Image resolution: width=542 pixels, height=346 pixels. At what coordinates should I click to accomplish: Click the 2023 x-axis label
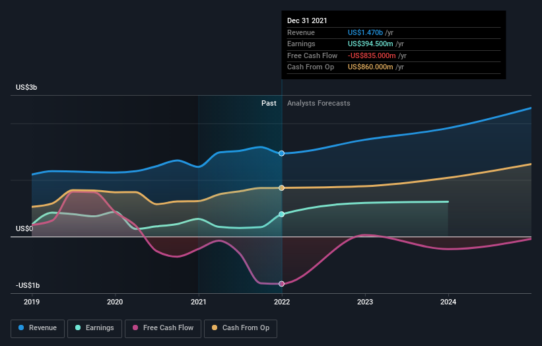pyautogui.click(x=365, y=302)
